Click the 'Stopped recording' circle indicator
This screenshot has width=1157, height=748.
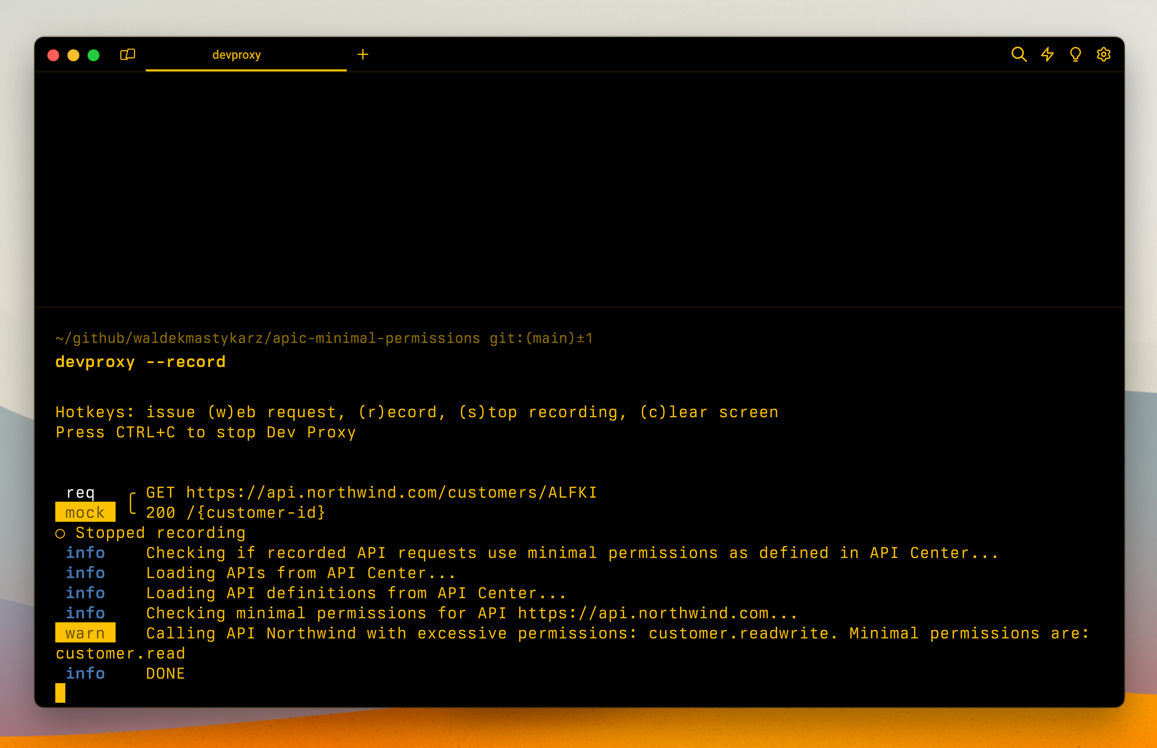click(x=60, y=532)
